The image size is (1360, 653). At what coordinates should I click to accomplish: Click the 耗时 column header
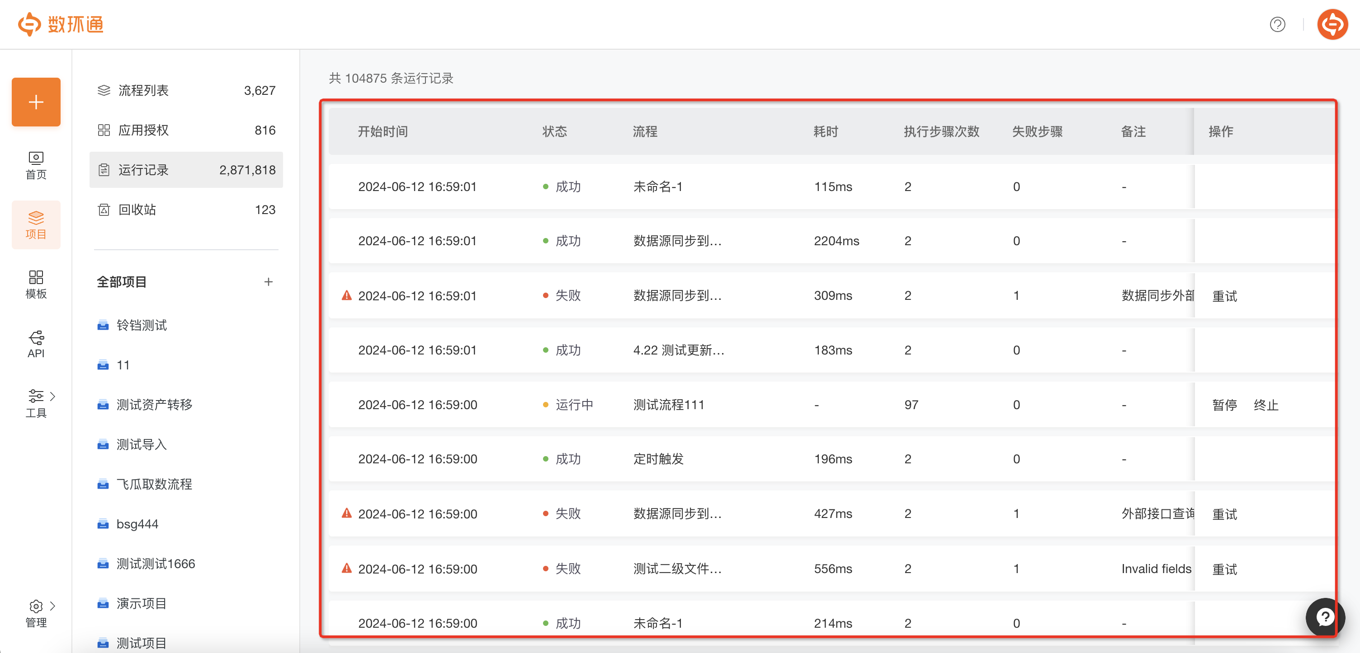click(826, 131)
